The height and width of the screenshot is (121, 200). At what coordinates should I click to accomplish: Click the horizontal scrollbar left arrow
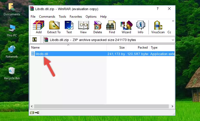[32, 106]
